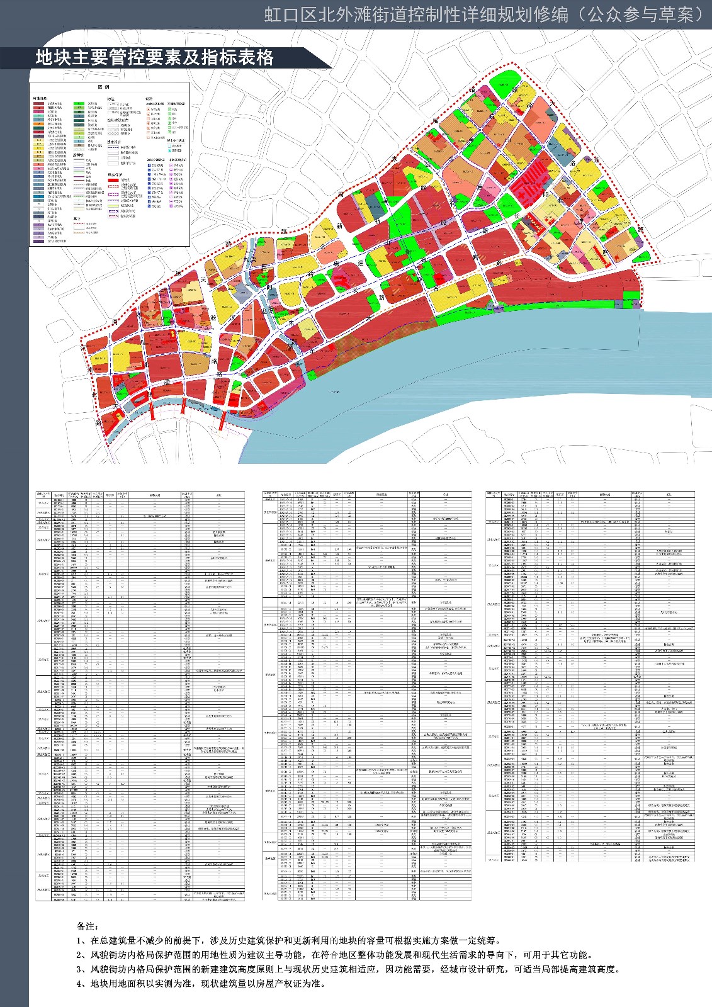The image size is (712, 1007).
Task: Select the header row of the left indicator table
Action: click(x=140, y=495)
